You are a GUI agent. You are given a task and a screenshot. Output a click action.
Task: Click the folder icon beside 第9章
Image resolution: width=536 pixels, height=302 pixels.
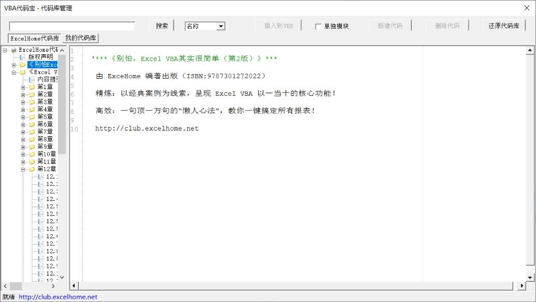point(32,147)
